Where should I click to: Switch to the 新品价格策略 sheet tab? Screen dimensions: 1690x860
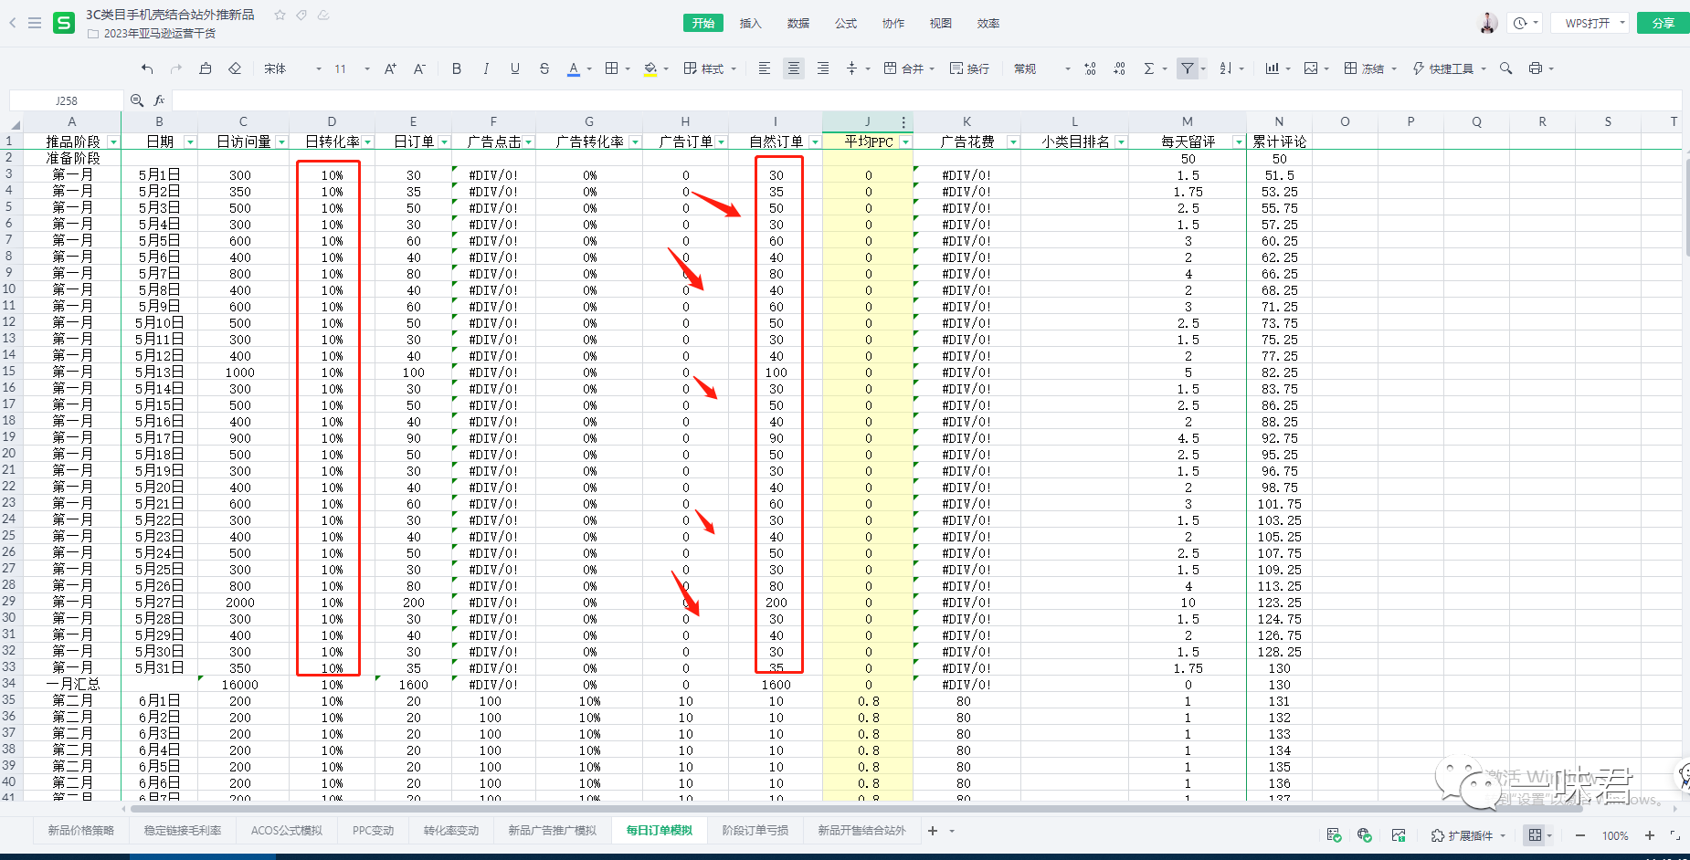click(81, 830)
